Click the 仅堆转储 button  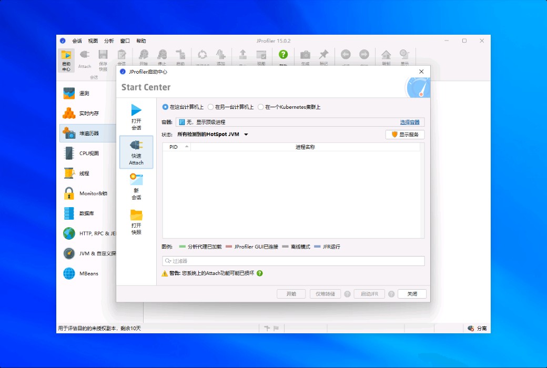325,294
